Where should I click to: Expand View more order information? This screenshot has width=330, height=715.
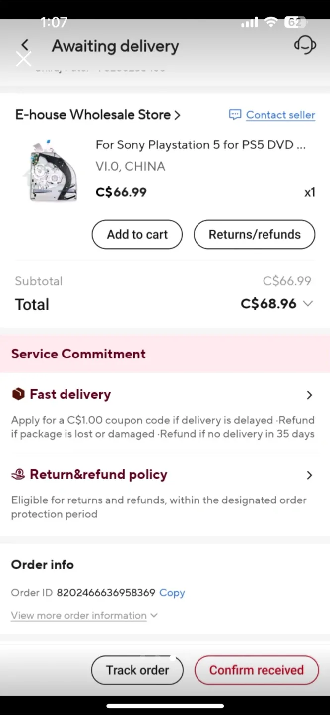(84, 615)
